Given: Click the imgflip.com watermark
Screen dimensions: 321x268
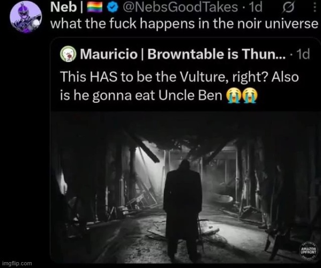Looking at the screenshot, I should (17, 263).
